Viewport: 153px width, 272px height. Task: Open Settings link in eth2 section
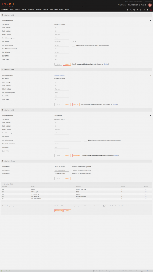point(116,156)
